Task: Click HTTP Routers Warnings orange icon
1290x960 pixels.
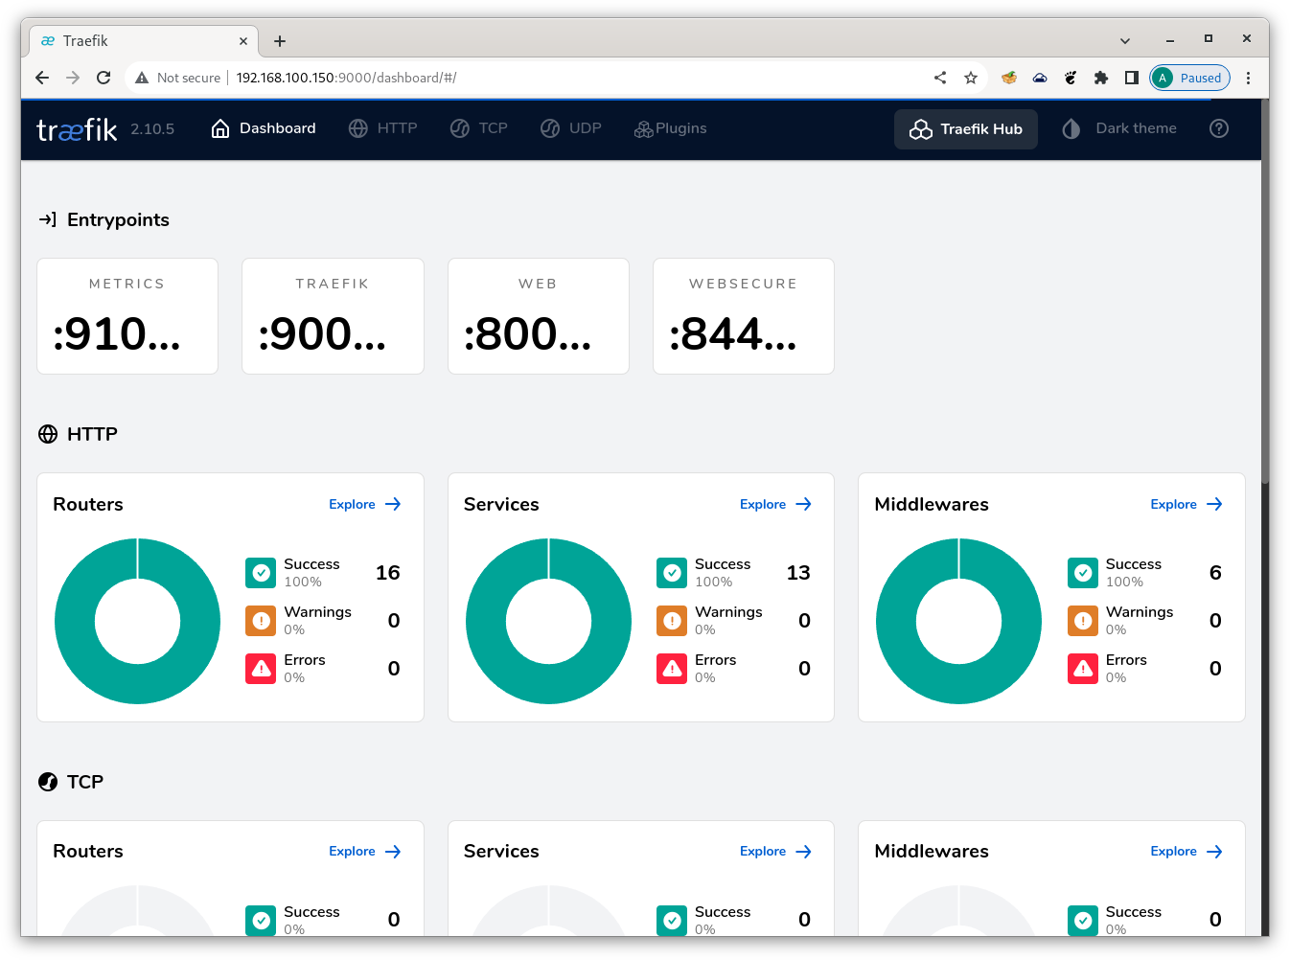Action: coord(261,621)
